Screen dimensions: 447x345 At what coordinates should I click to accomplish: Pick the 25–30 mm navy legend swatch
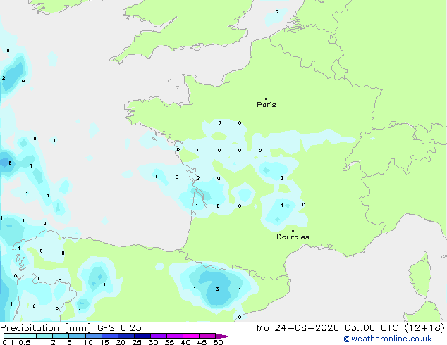142,336
